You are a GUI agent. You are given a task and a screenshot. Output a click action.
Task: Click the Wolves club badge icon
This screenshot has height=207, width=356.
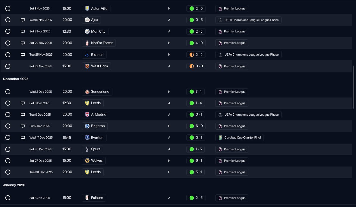click(x=87, y=161)
